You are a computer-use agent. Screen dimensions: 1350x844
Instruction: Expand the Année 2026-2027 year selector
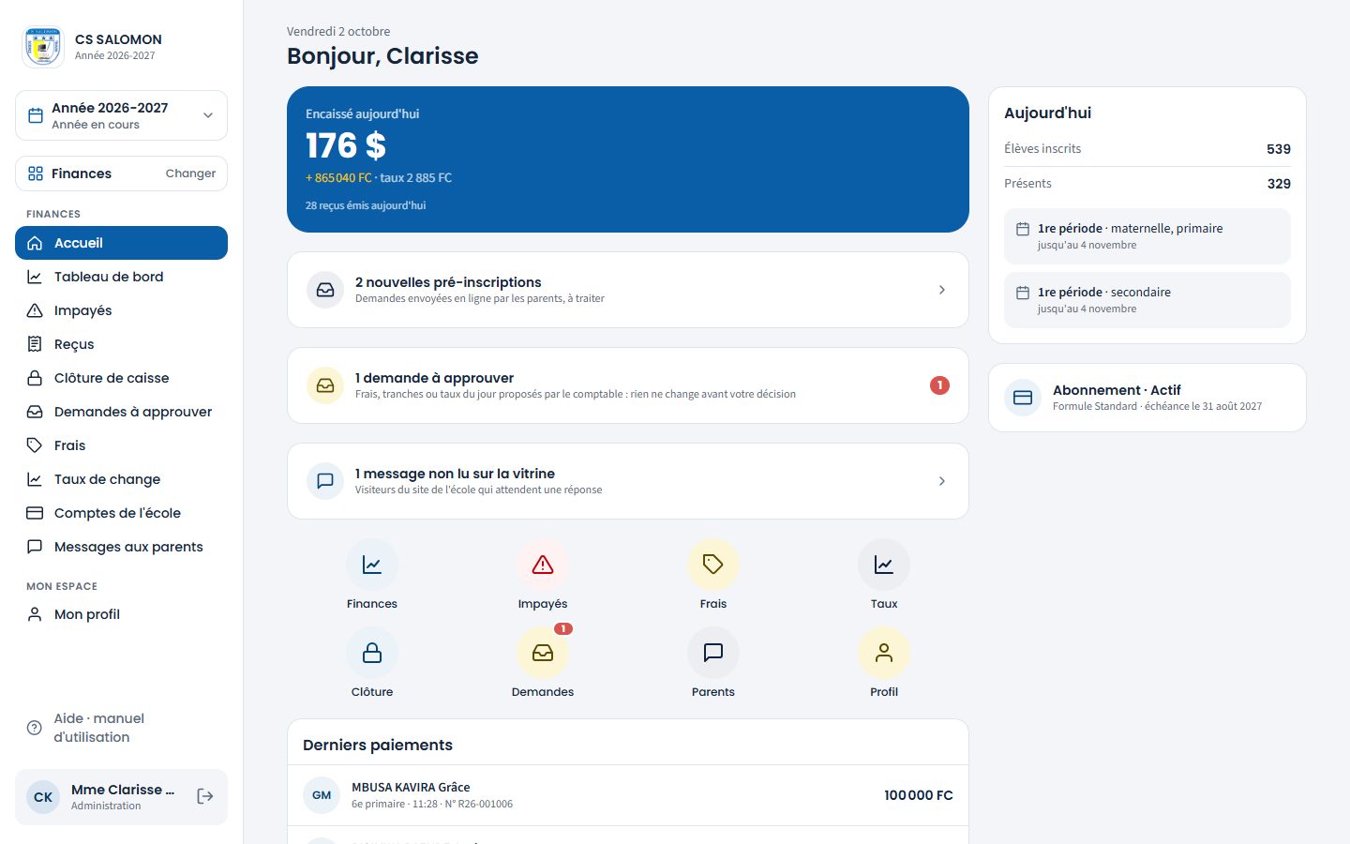coord(121,115)
